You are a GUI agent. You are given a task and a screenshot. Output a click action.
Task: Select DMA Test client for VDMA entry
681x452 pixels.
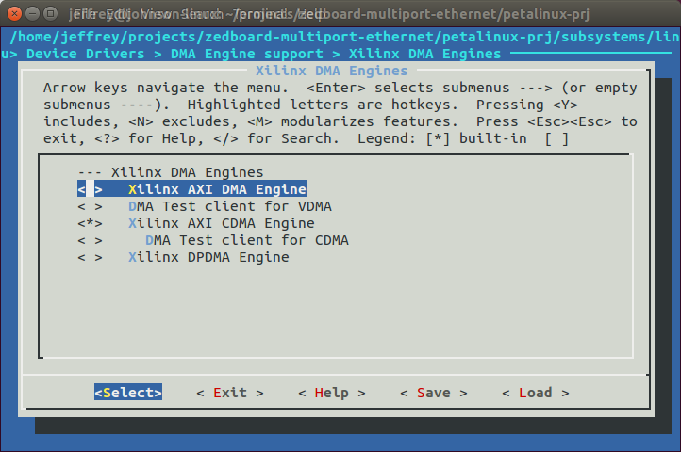tap(230, 206)
